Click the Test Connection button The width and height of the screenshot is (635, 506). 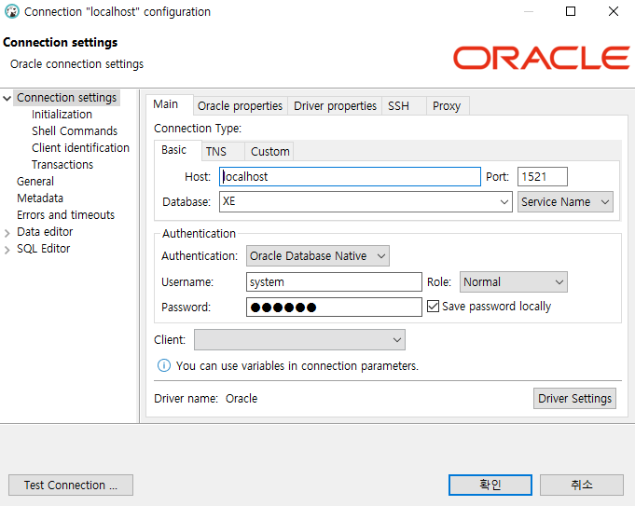71,485
